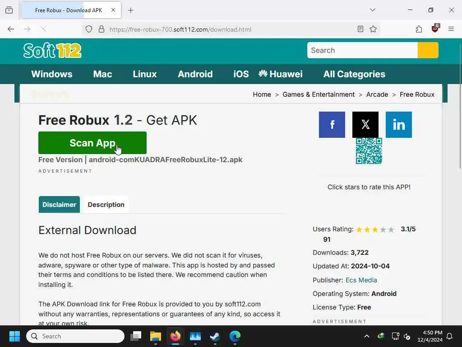Image resolution: width=462 pixels, height=347 pixels.
Task: Select the Updated At 2024-10-04 text
Action: tap(351, 266)
